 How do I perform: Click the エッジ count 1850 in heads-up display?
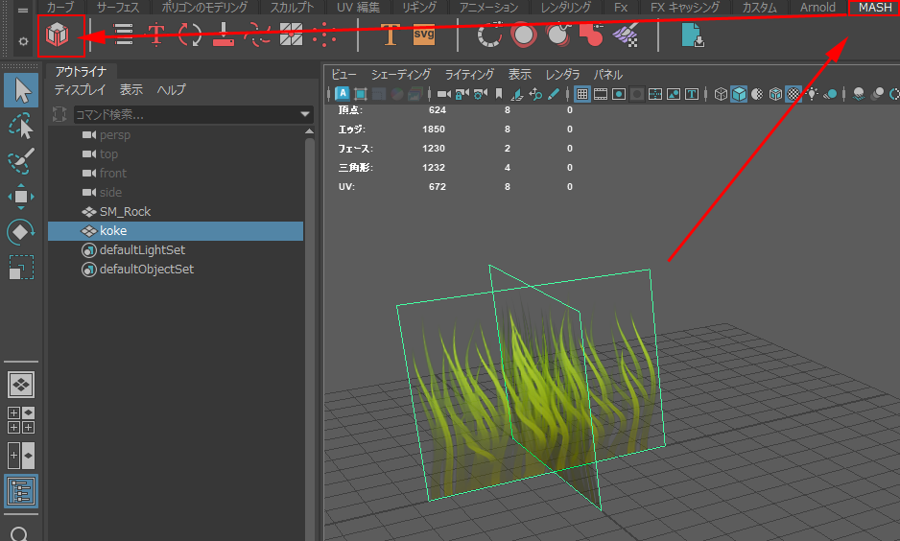click(x=434, y=129)
